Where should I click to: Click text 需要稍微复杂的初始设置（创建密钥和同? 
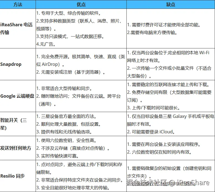(x=172, y=168)
